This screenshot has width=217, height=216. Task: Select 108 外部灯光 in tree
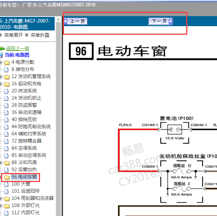pyautogui.click(x=25, y=206)
